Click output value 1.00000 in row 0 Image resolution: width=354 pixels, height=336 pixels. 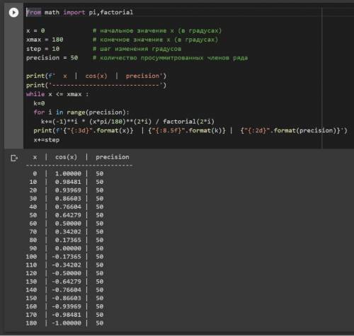click(68, 173)
